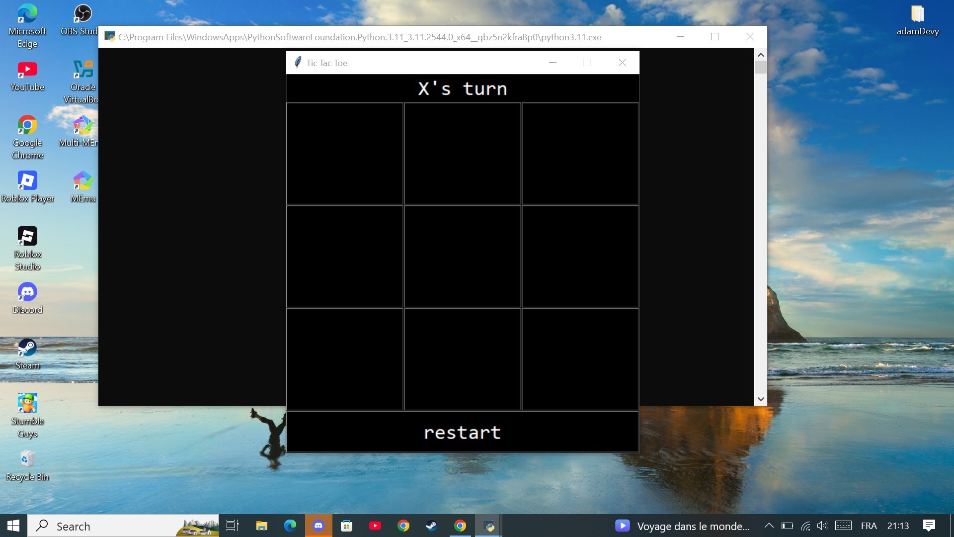Screen dimensions: 954x537
Task: Click the top-left game board cell
Action: click(344, 154)
